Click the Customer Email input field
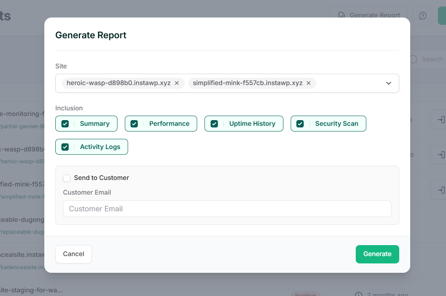The width and height of the screenshot is (446, 296). [227, 209]
